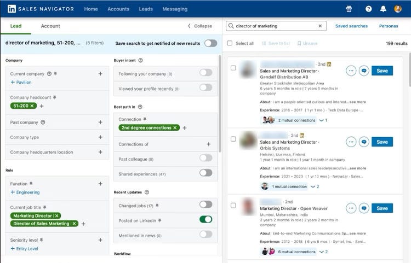Expand Company headquarters location filter
This screenshot has width=411, height=263.
(x=100, y=152)
